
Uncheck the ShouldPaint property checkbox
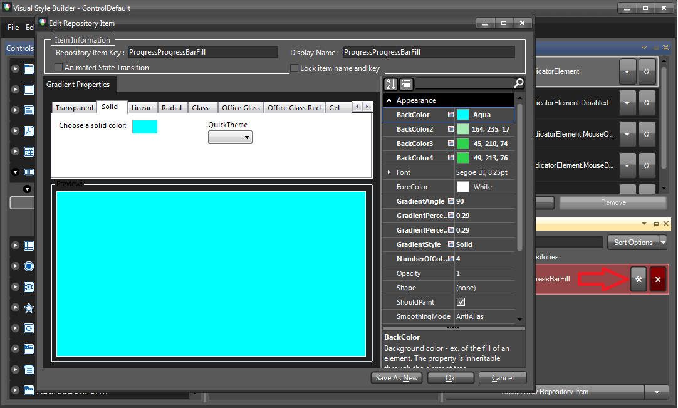pos(461,301)
